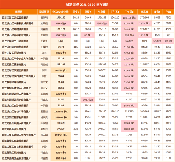Click the 早餐2 cell '4/5 缺1'
175x162 pixels.
point(88,35)
